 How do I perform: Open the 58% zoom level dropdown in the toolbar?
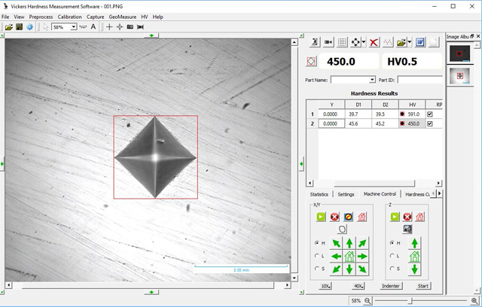pos(73,26)
